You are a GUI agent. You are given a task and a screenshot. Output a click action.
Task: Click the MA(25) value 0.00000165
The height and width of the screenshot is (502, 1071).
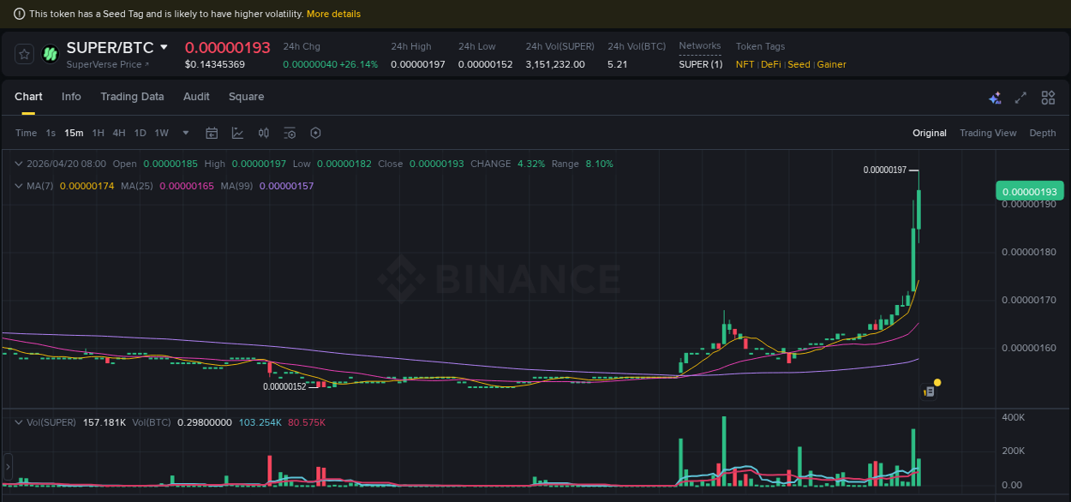coord(186,186)
